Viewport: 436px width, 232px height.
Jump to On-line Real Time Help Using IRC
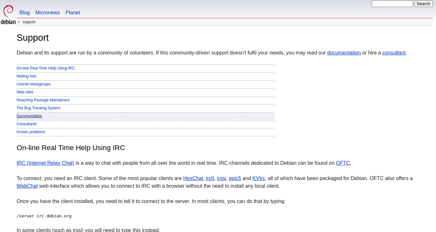46,68
